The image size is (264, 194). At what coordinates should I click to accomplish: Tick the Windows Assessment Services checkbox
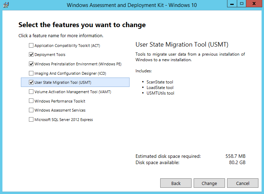click(31, 110)
